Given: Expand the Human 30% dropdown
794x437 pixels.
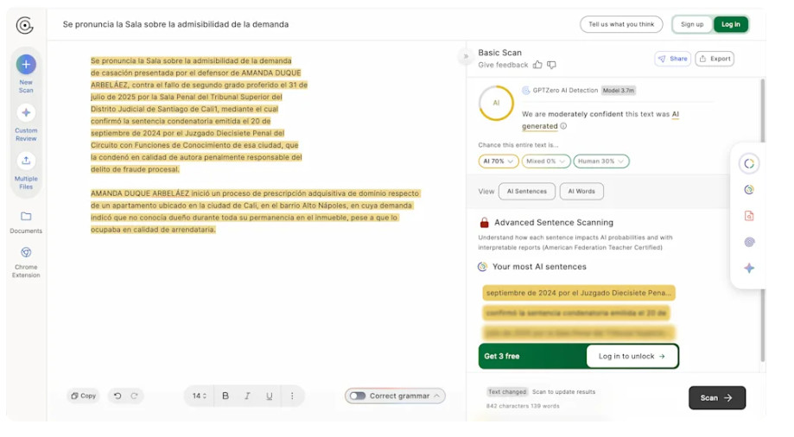Looking at the screenshot, I should 601,161.
